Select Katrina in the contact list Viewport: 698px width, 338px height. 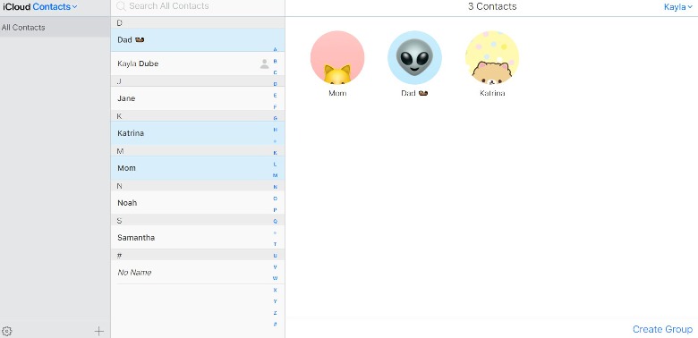pyautogui.click(x=198, y=133)
